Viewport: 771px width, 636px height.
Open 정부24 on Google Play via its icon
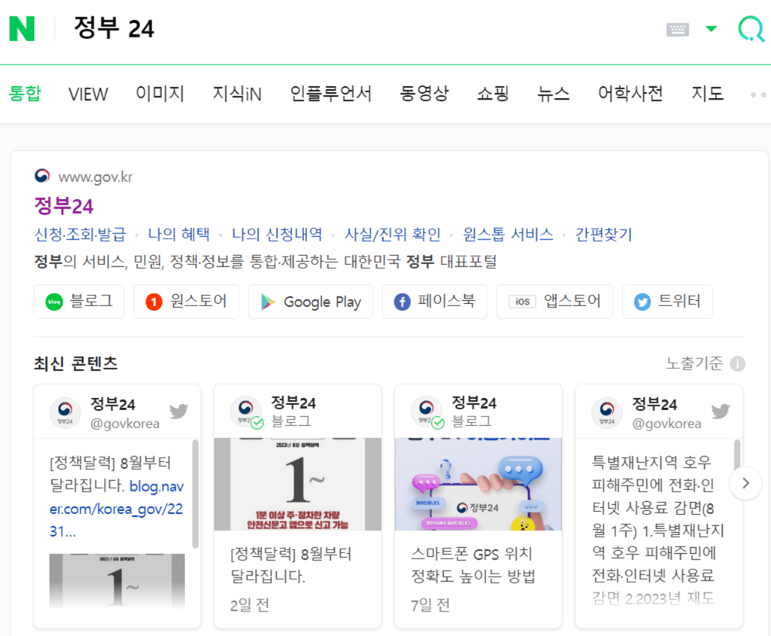pos(266,302)
